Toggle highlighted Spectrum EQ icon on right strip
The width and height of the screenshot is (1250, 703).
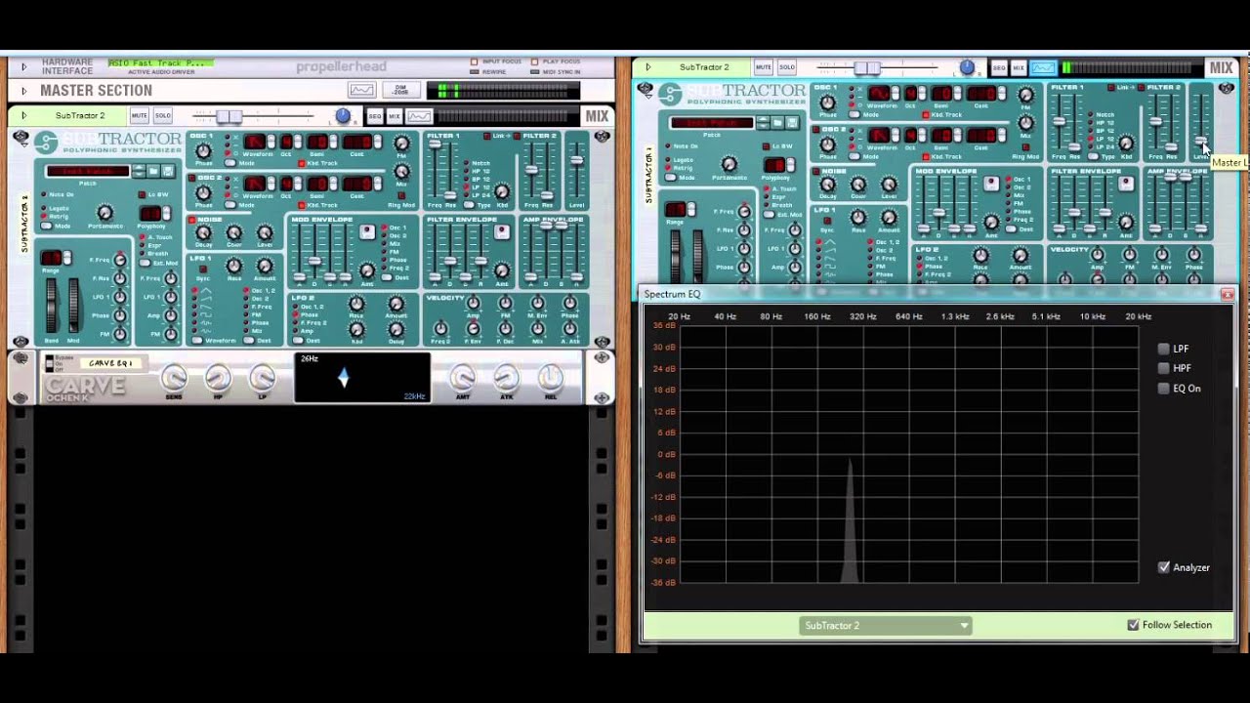coord(1043,67)
